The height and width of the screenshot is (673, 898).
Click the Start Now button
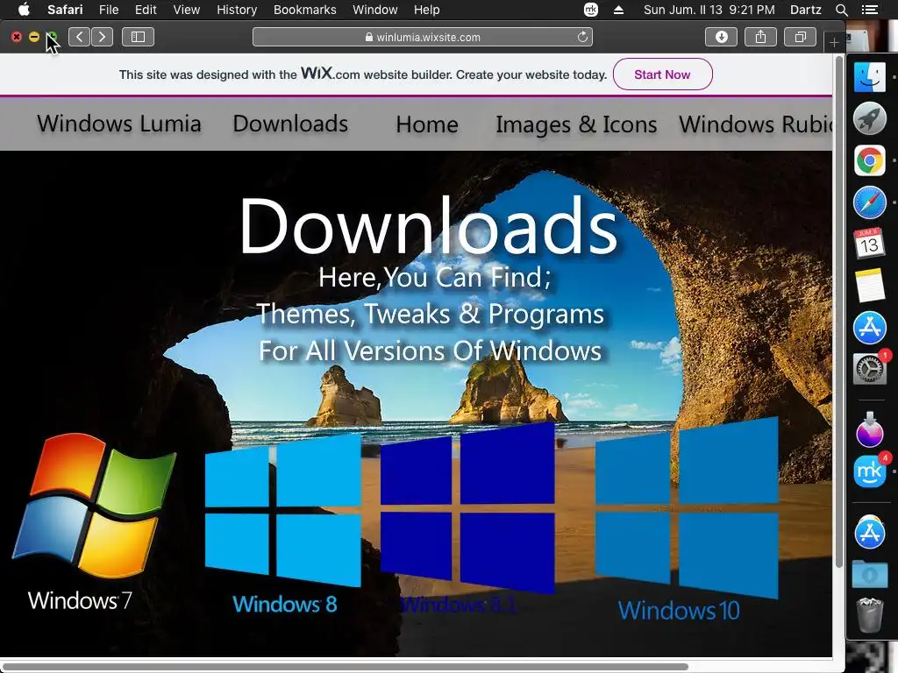coord(663,74)
